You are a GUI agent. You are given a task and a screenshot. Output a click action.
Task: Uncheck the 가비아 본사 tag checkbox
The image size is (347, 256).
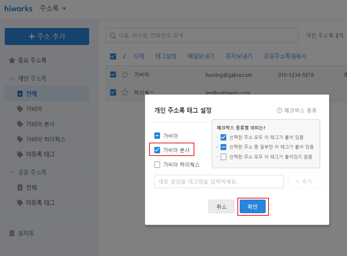pos(157,150)
